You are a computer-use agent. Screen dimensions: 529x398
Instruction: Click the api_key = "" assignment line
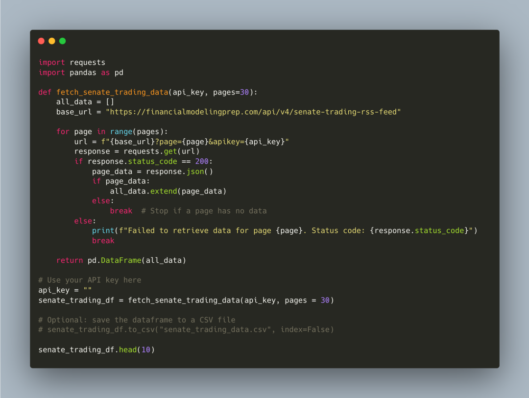[65, 290]
